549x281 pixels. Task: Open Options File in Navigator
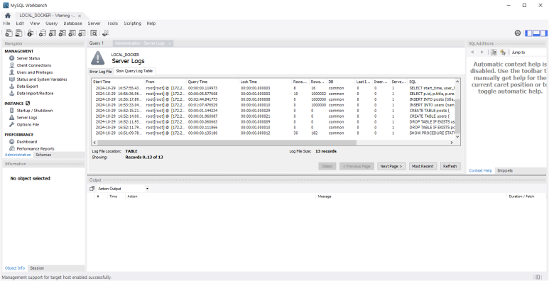28,125
